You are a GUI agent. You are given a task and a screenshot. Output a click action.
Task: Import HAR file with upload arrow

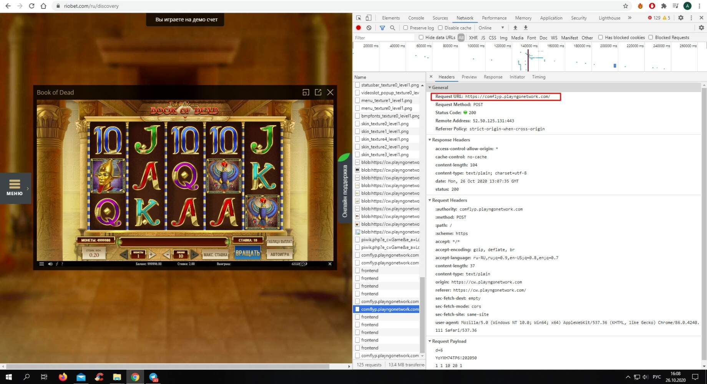(515, 28)
